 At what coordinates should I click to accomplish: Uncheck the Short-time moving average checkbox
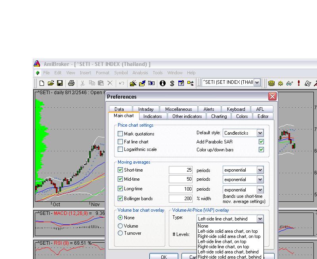(x=120, y=170)
